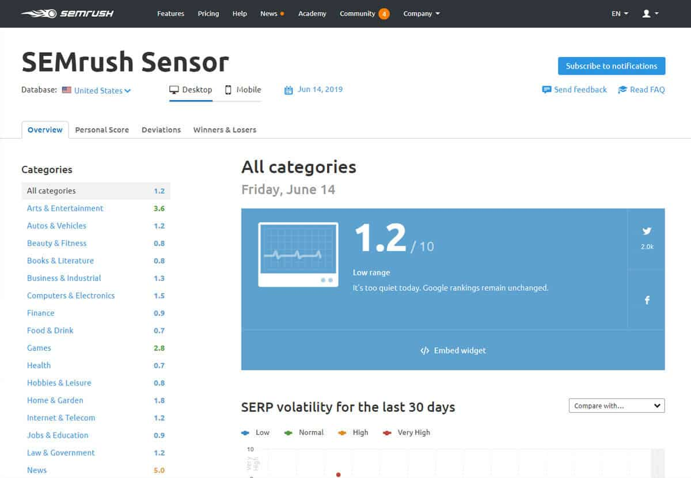Click the 5.0 News score value

(x=159, y=471)
